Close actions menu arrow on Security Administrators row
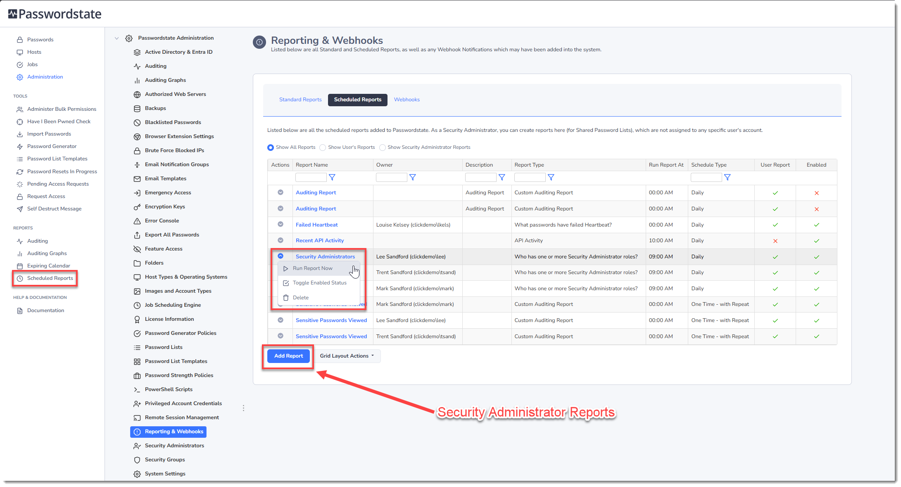This screenshot has height=487, width=901. tap(281, 256)
